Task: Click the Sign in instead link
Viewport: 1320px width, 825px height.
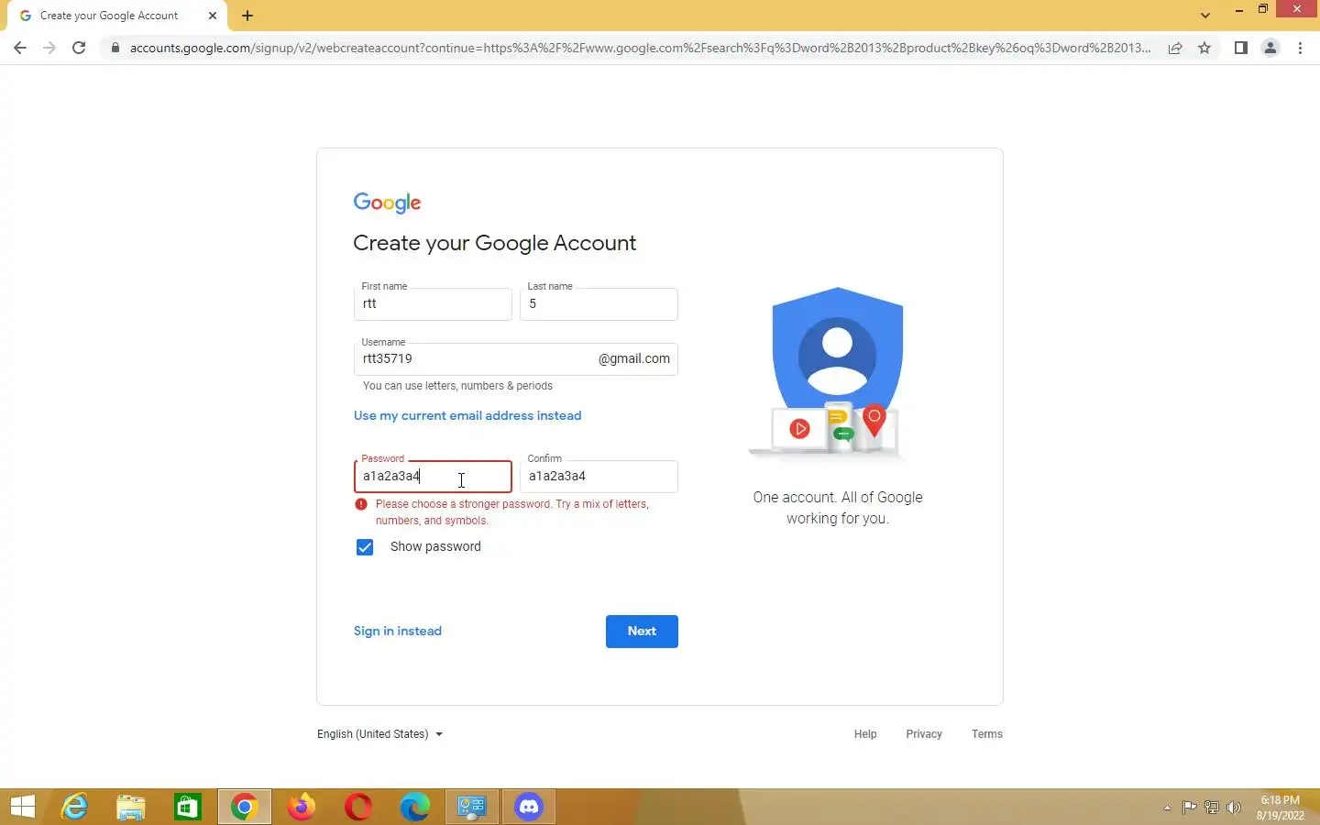Action: pyautogui.click(x=398, y=631)
